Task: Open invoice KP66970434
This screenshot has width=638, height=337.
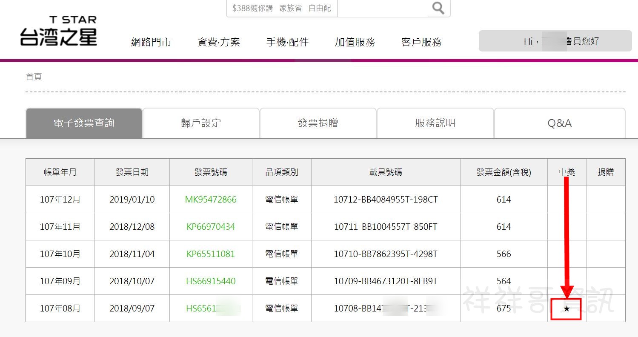Action: [211, 227]
